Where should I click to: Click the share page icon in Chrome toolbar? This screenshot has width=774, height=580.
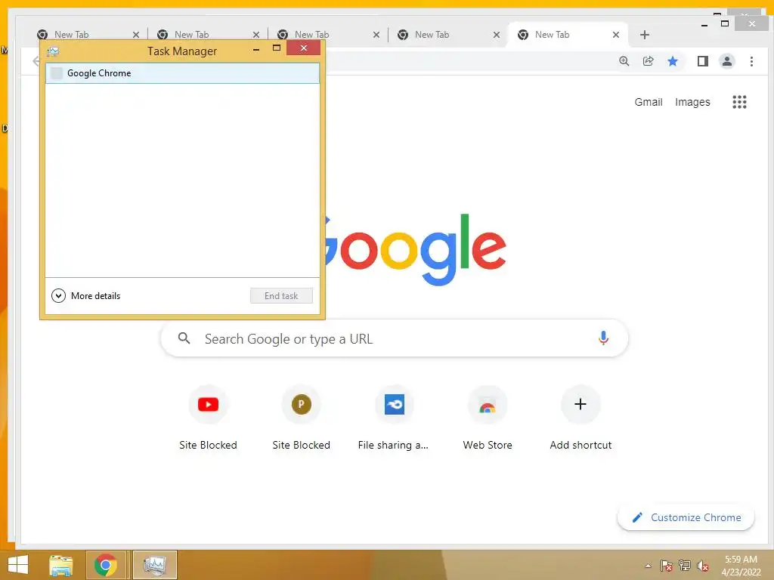click(648, 61)
